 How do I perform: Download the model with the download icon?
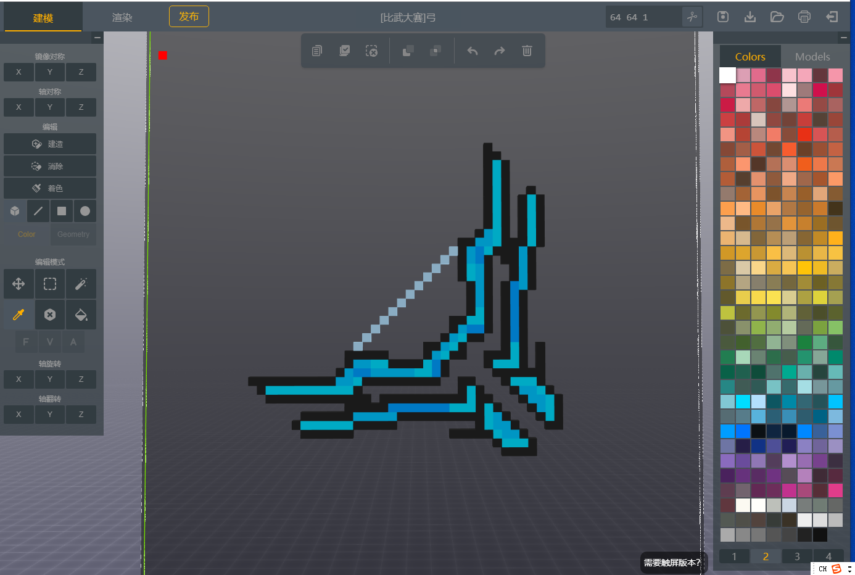click(750, 17)
